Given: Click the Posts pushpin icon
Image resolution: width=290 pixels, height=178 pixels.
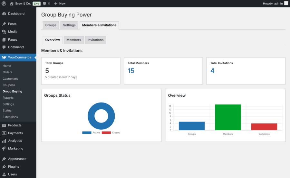Looking at the screenshot, I should pos(4,24).
